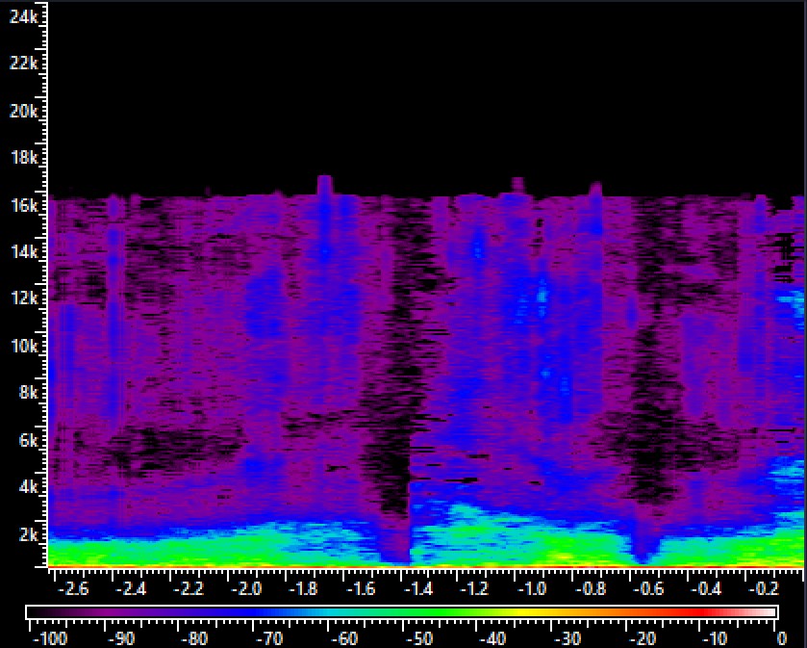Click the 10k frequency axis label
807x648 pixels.
(x=24, y=347)
